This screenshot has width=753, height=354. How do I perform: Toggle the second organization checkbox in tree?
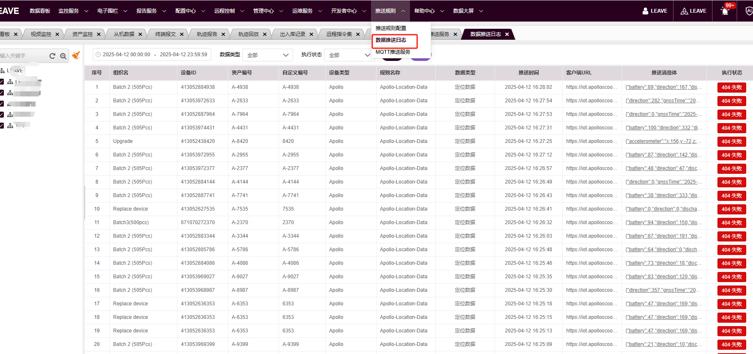pos(2,93)
